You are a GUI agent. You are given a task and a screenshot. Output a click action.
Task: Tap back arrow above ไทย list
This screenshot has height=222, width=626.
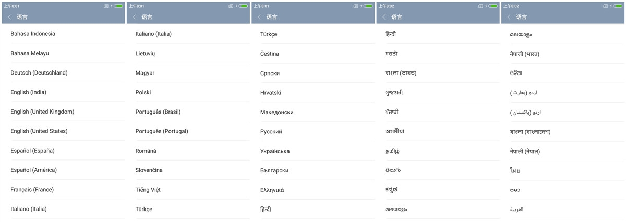[509, 17]
